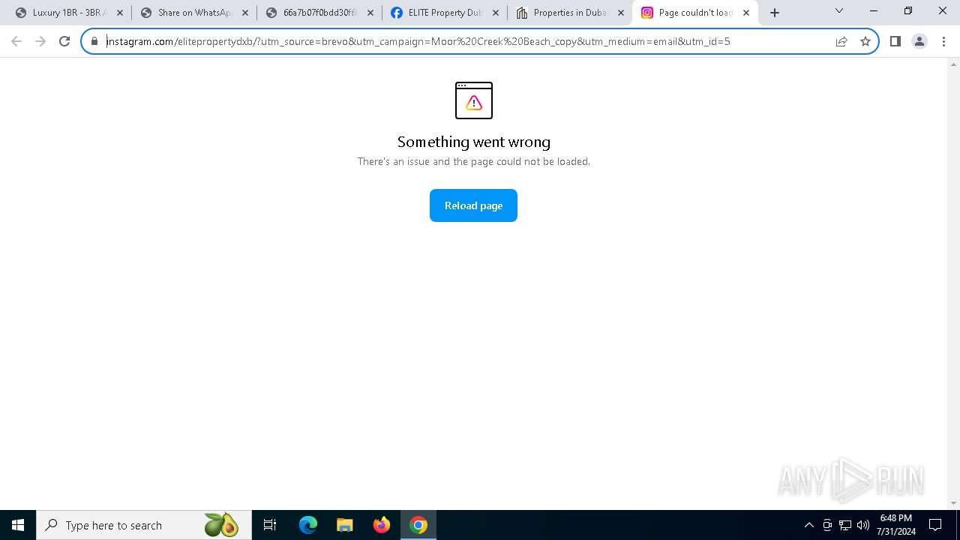960x540 pixels.
Task: Close the Luxury 1BR - 3BR tab
Action: [120, 13]
